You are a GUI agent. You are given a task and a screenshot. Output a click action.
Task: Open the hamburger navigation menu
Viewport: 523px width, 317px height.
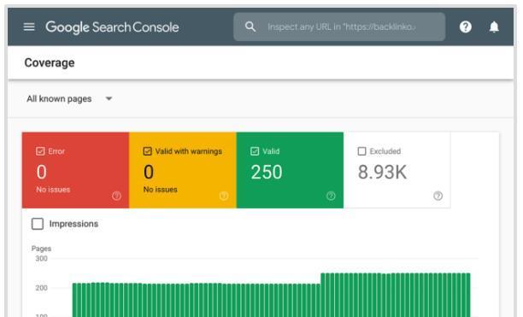(x=29, y=26)
